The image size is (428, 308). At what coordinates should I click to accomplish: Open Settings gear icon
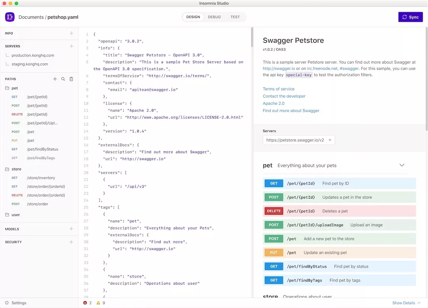pos(7,303)
